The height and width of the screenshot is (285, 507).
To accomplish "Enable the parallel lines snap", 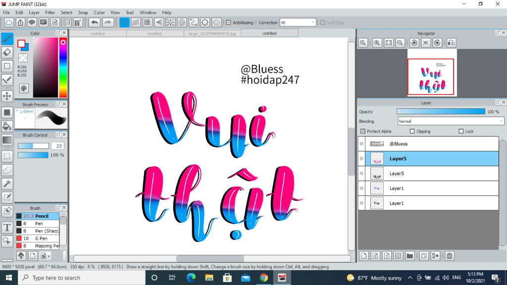I will (x=136, y=23).
